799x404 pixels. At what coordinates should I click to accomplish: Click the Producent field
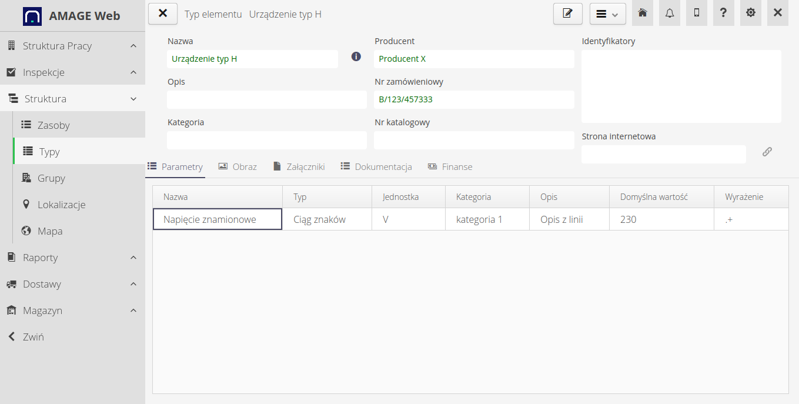tap(474, 59)
